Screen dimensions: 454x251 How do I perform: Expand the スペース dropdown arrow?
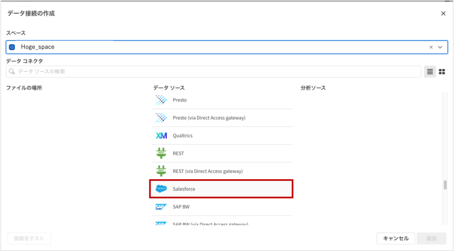coord(440,47)
